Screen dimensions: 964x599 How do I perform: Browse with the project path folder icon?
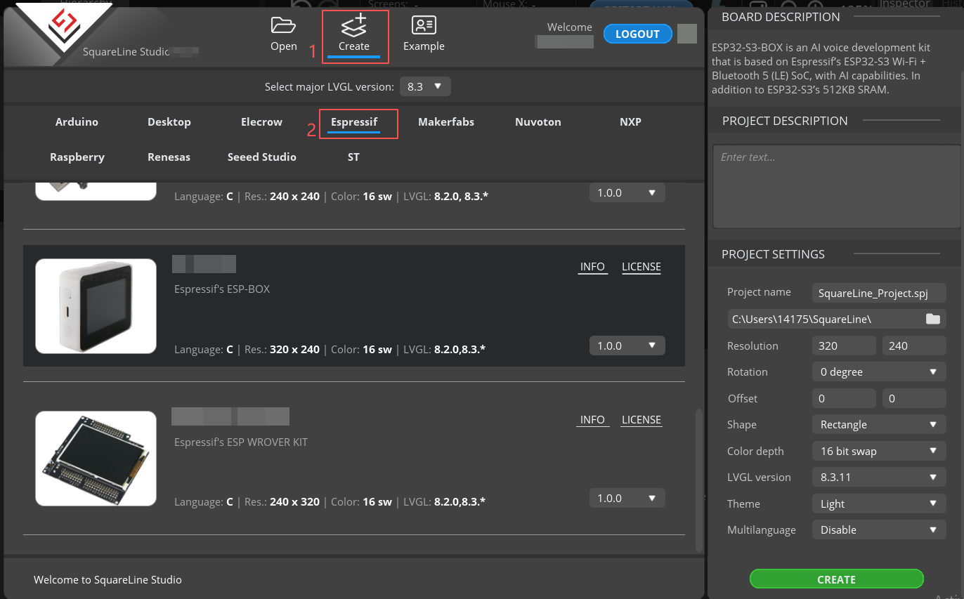932,319
